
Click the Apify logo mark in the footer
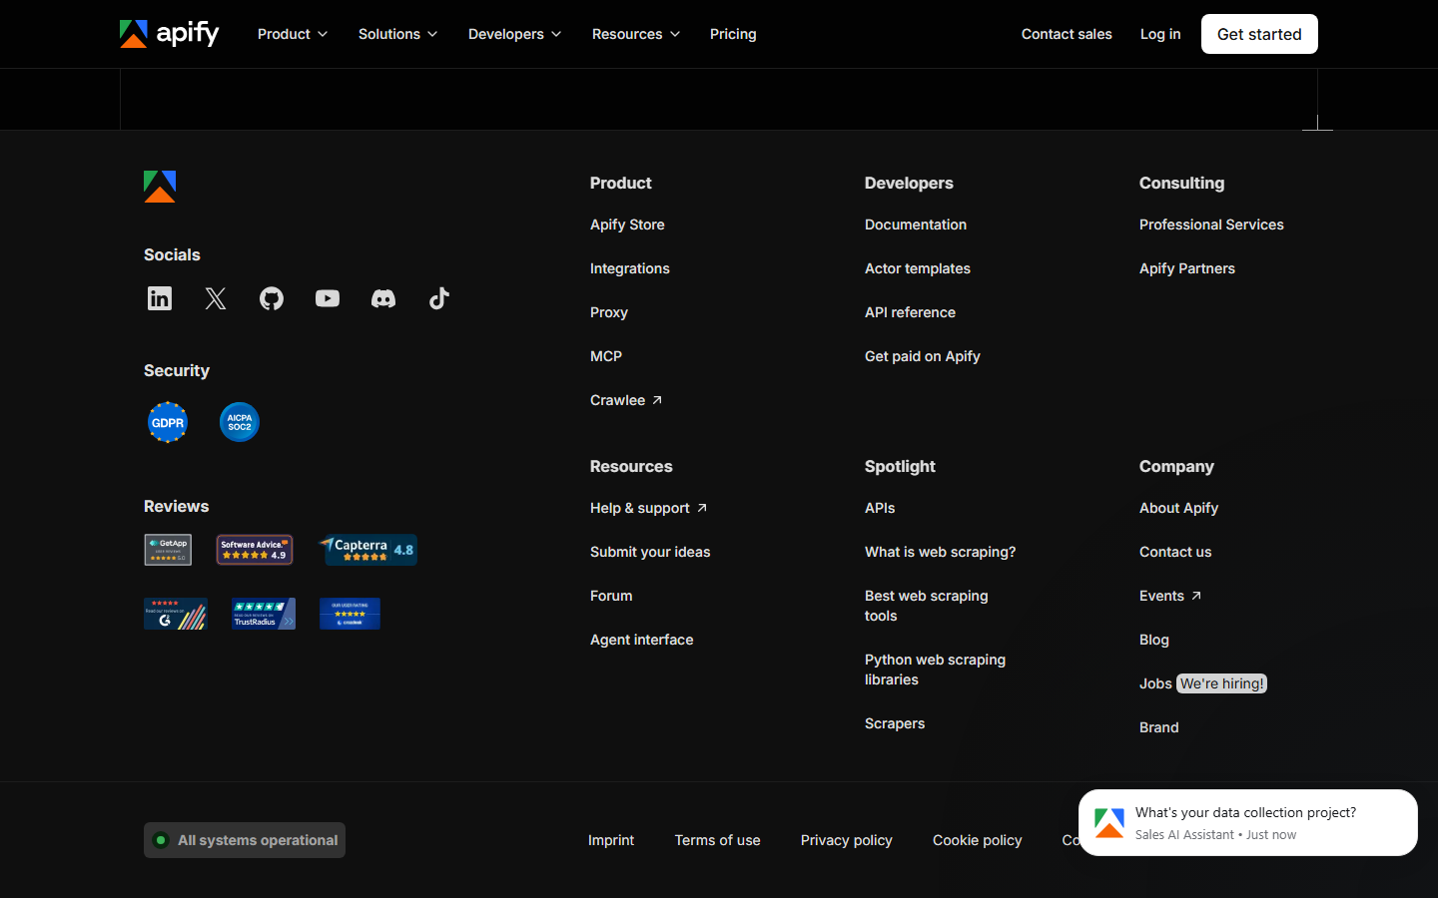[160, 187]
